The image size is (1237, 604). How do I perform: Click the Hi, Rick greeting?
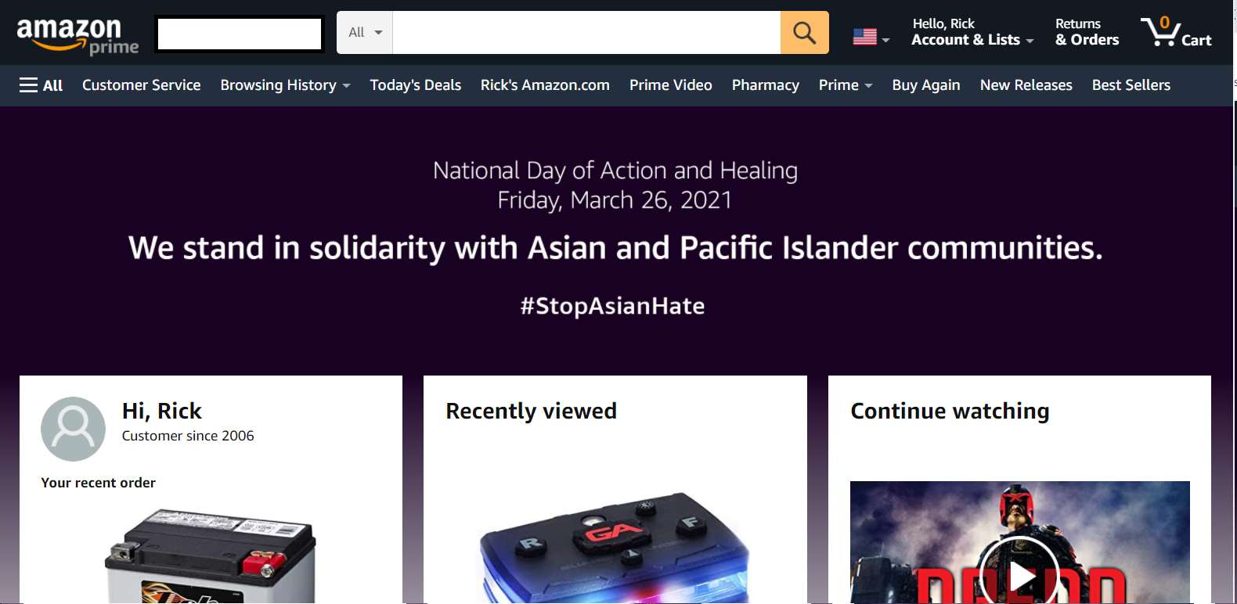[162, 411]
